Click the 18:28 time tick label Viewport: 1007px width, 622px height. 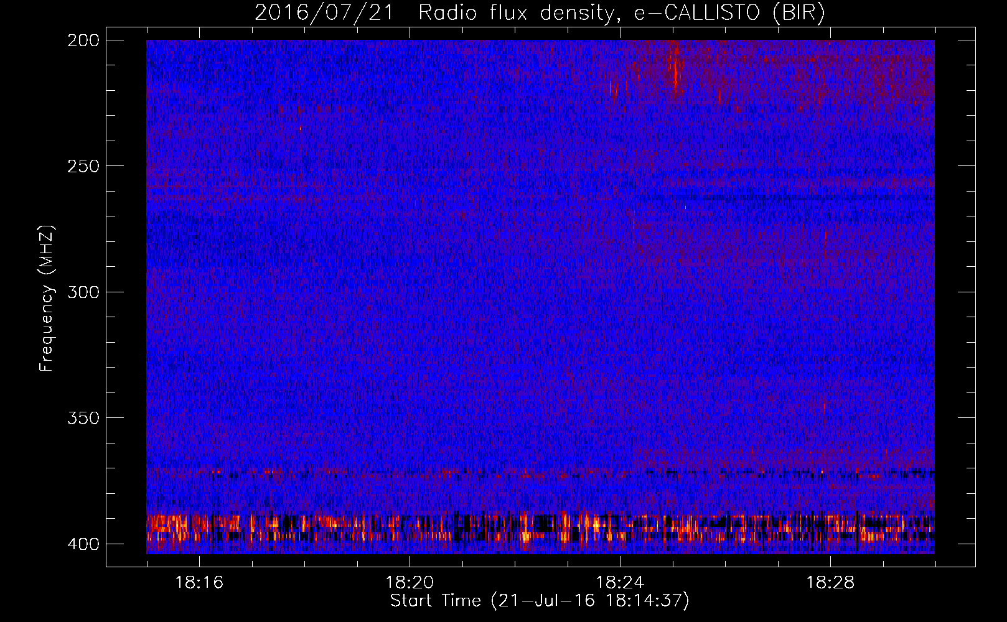(x=830, y=583)
